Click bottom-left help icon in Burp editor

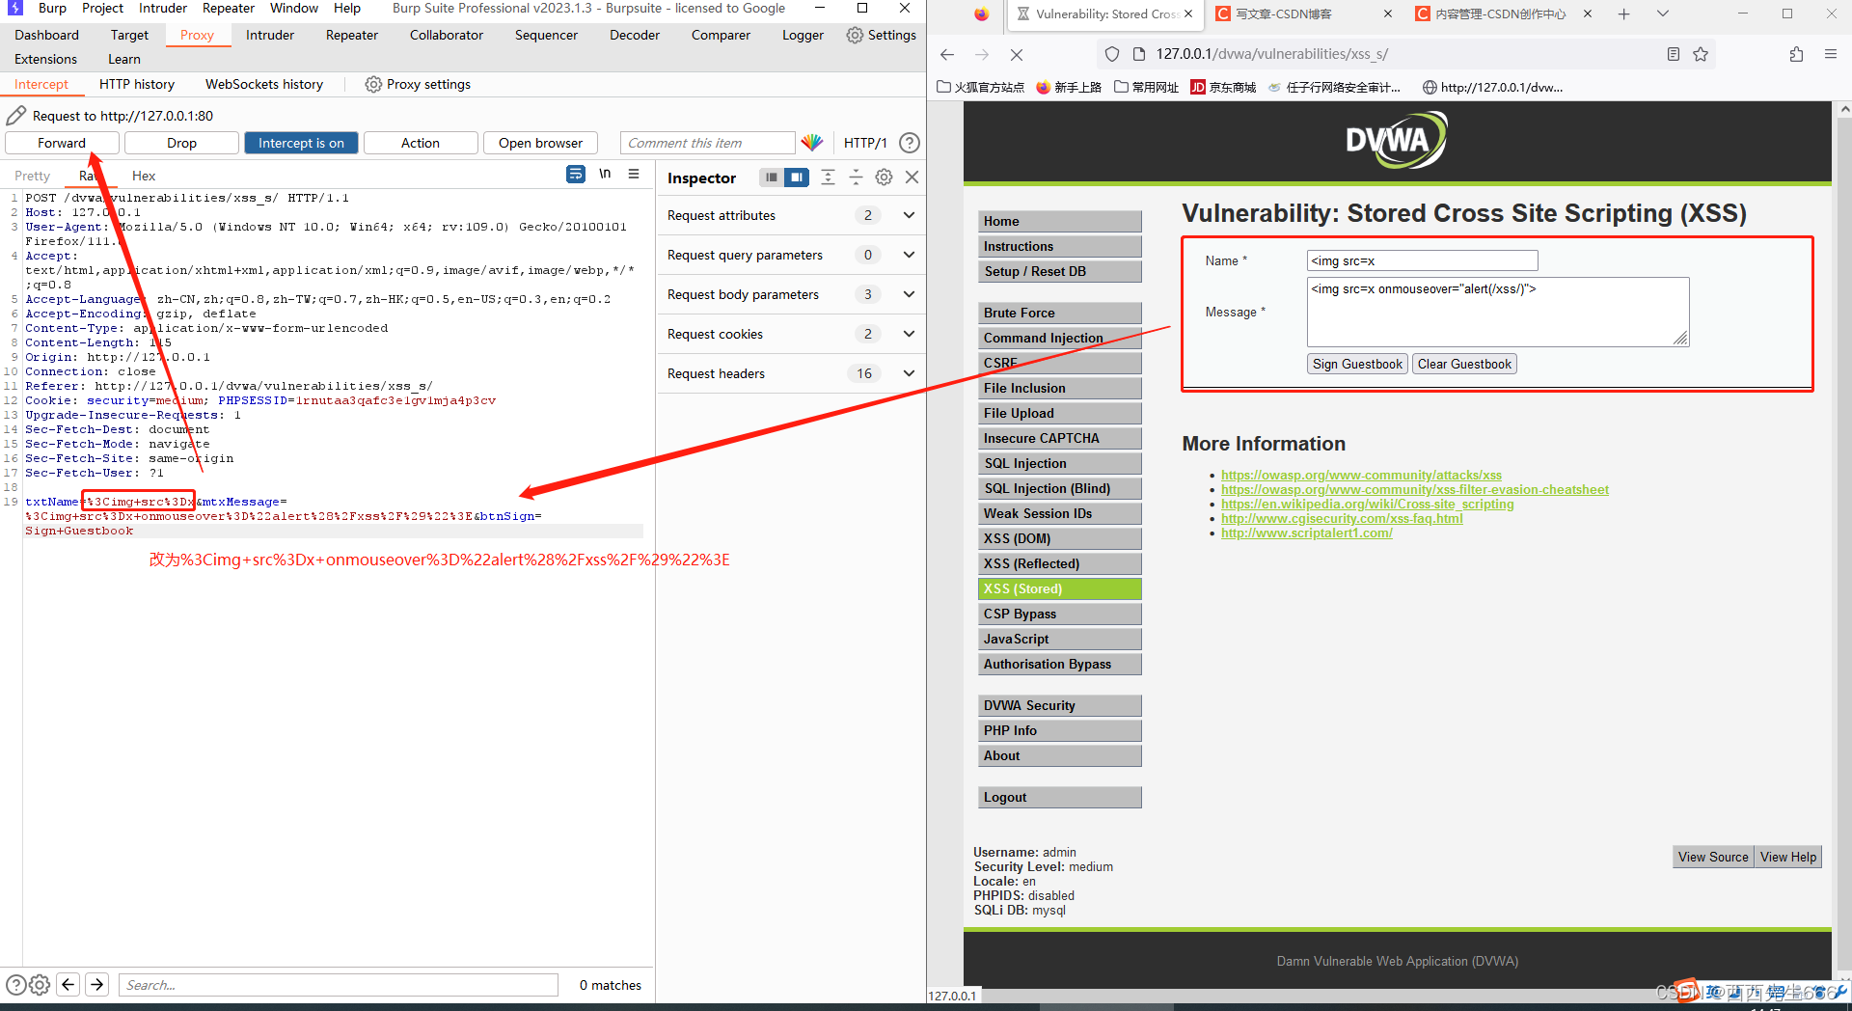[15, 985]
